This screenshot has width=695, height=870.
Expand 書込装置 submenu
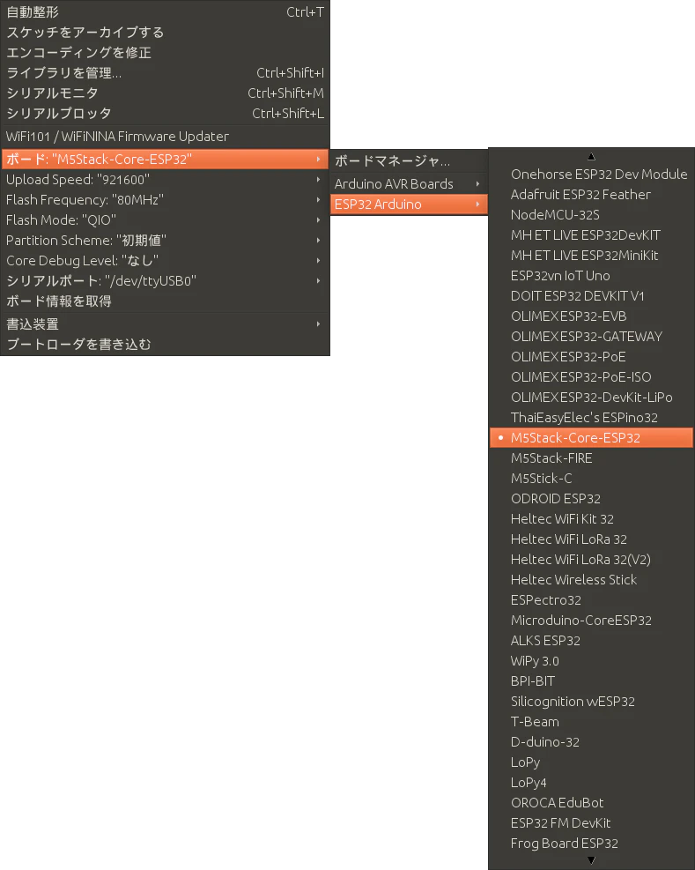[165, 324]
